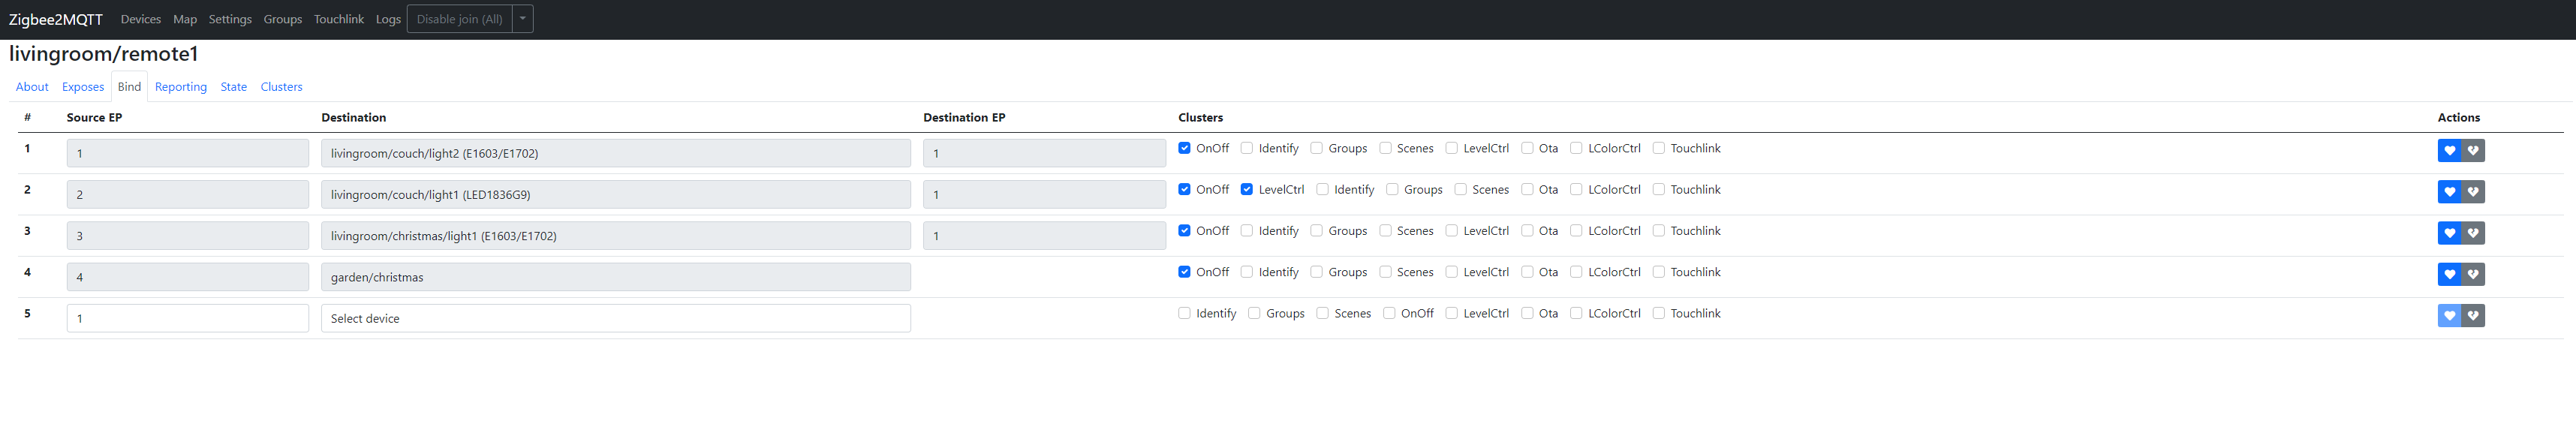Open Destination EP dropdown for christmas/light1 row
Viewport: 2576px width, 421px height.
click(1044, 236)
